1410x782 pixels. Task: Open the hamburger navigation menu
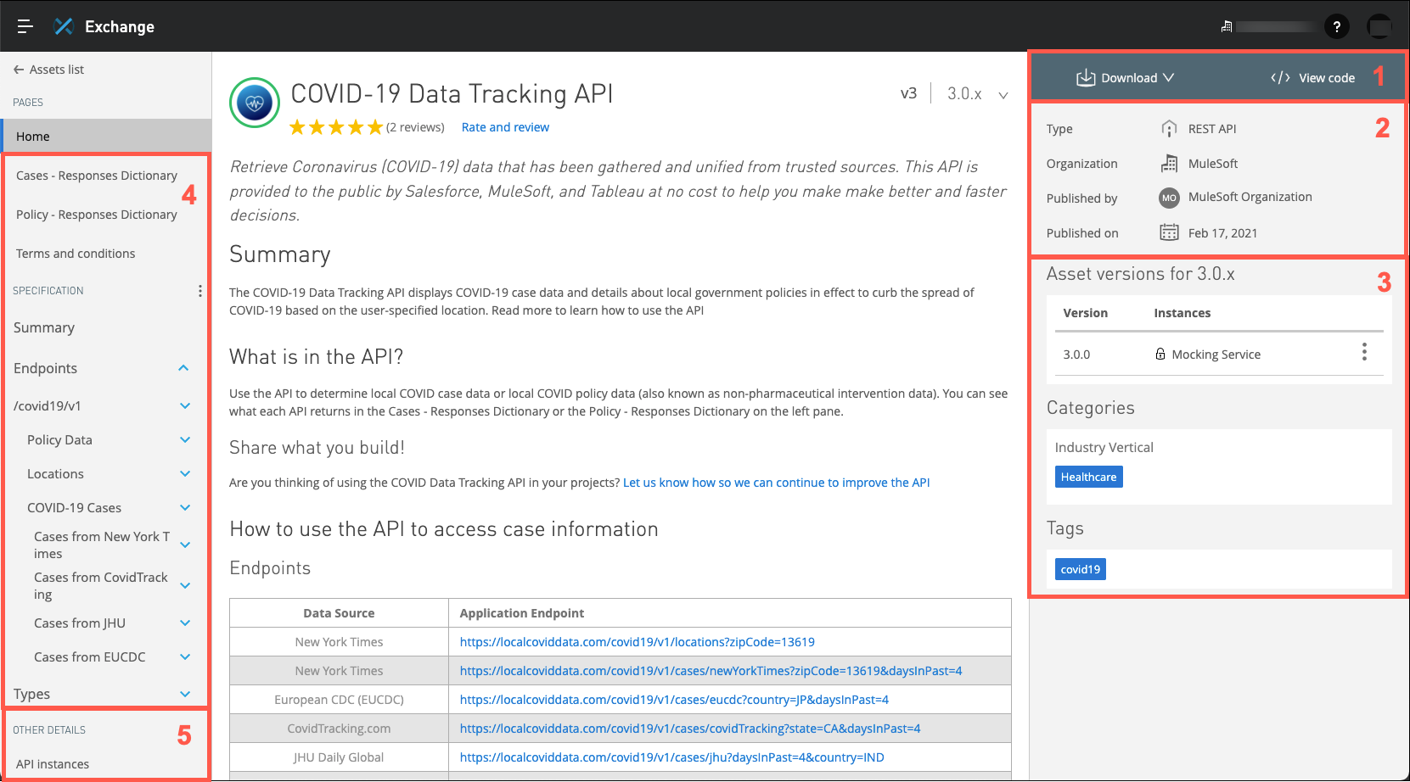25,26
